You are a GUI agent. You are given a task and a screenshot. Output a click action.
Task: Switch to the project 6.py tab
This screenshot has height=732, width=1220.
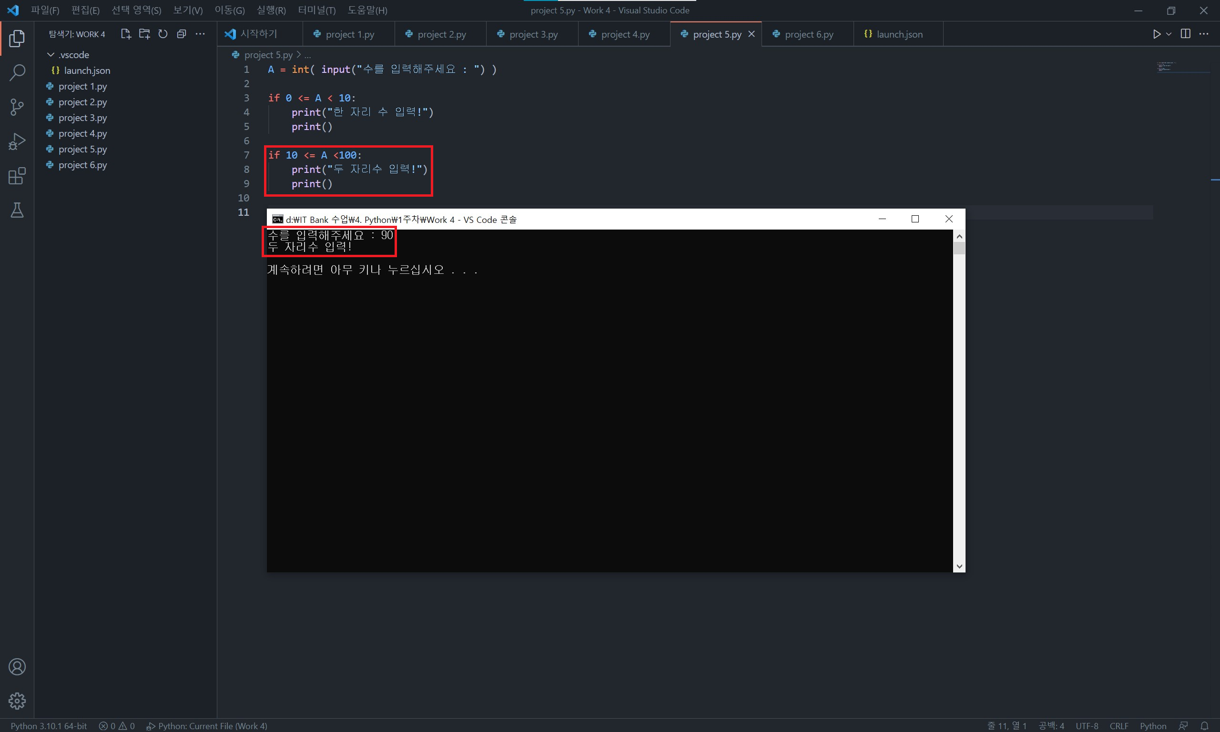[x=808, y=34]
